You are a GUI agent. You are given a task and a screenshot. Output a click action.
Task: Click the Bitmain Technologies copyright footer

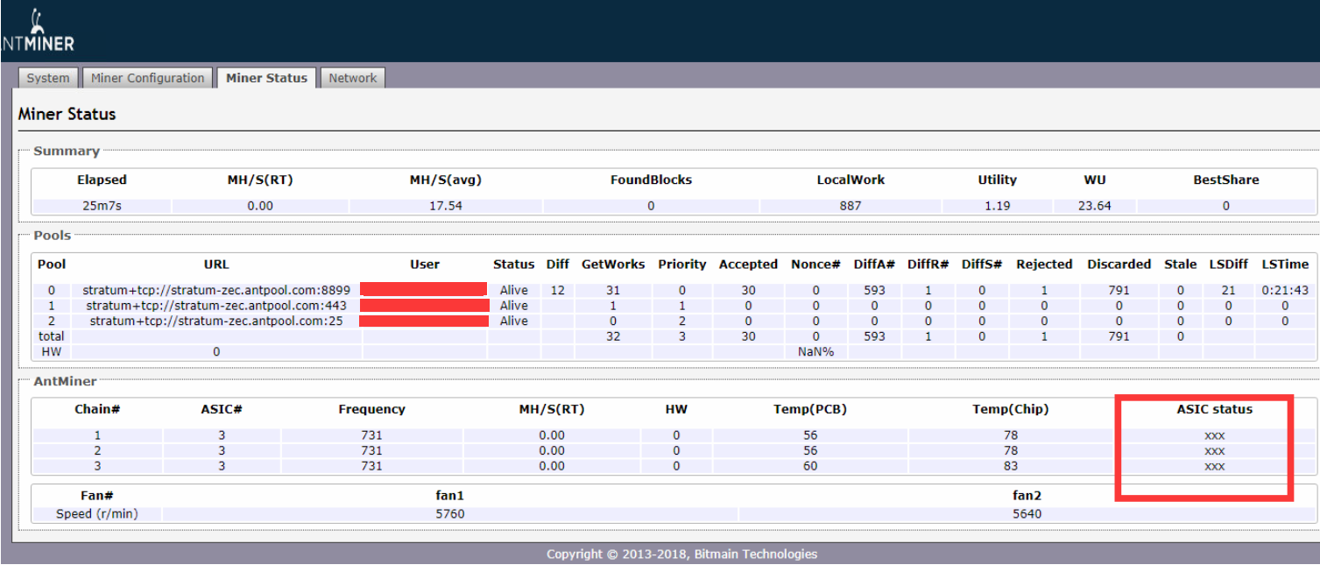click(x=681, y=554)
